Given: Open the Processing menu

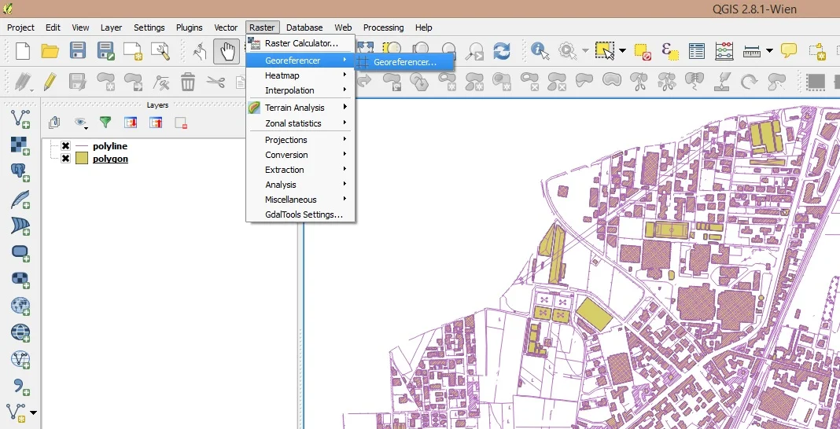Looking at the screenshot, I should pos(383,27).
